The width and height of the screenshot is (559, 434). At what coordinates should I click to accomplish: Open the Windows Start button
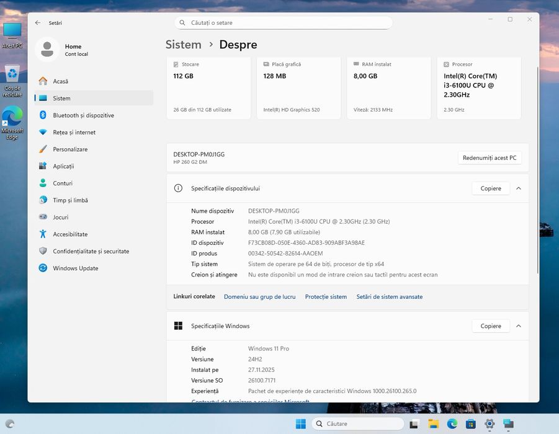click(x=300, y=423)
